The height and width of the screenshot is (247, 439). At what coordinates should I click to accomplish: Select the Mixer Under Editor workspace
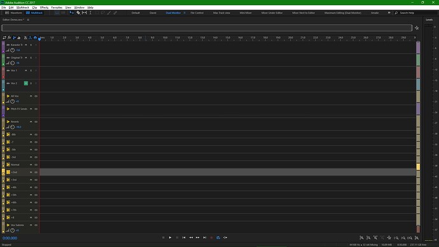272,13
